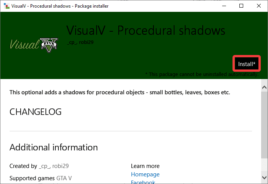This screenshot has height=184, width=268.
Task: Click the CHANGELOG heading
Action: pos(35,112)
